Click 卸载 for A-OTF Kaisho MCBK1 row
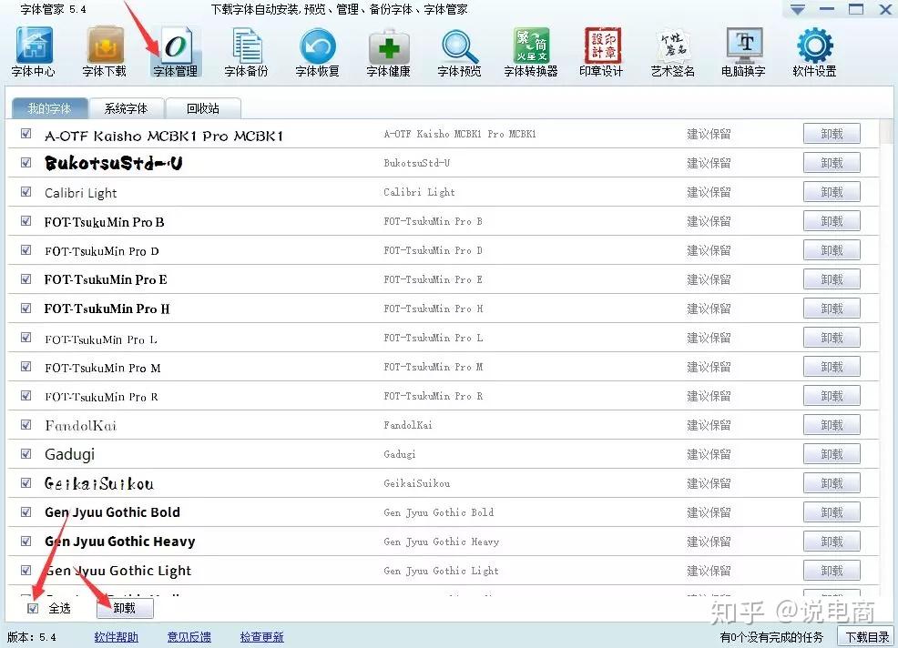The height and width of the screenshot is (648, 898). click(832, 134)
